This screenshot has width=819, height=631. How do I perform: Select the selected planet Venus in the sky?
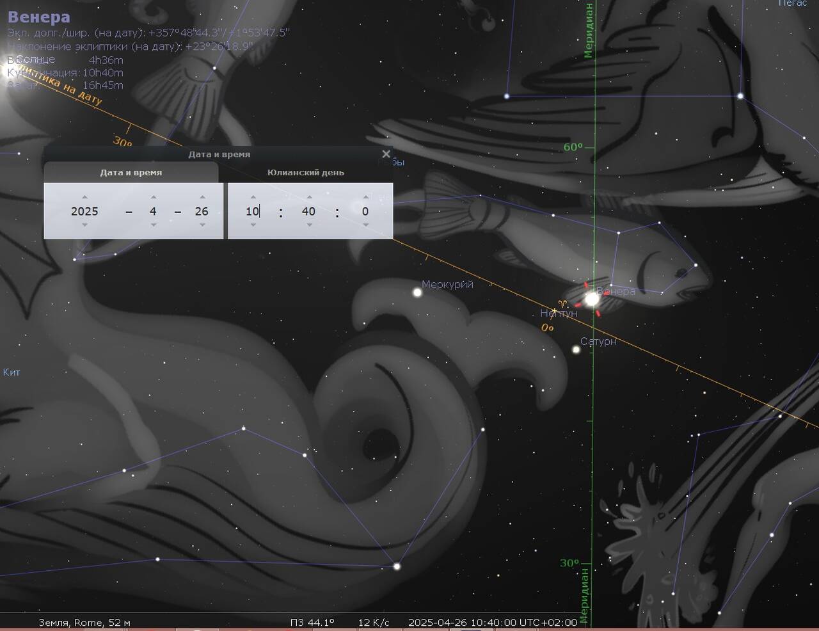(x=592, y=298)
